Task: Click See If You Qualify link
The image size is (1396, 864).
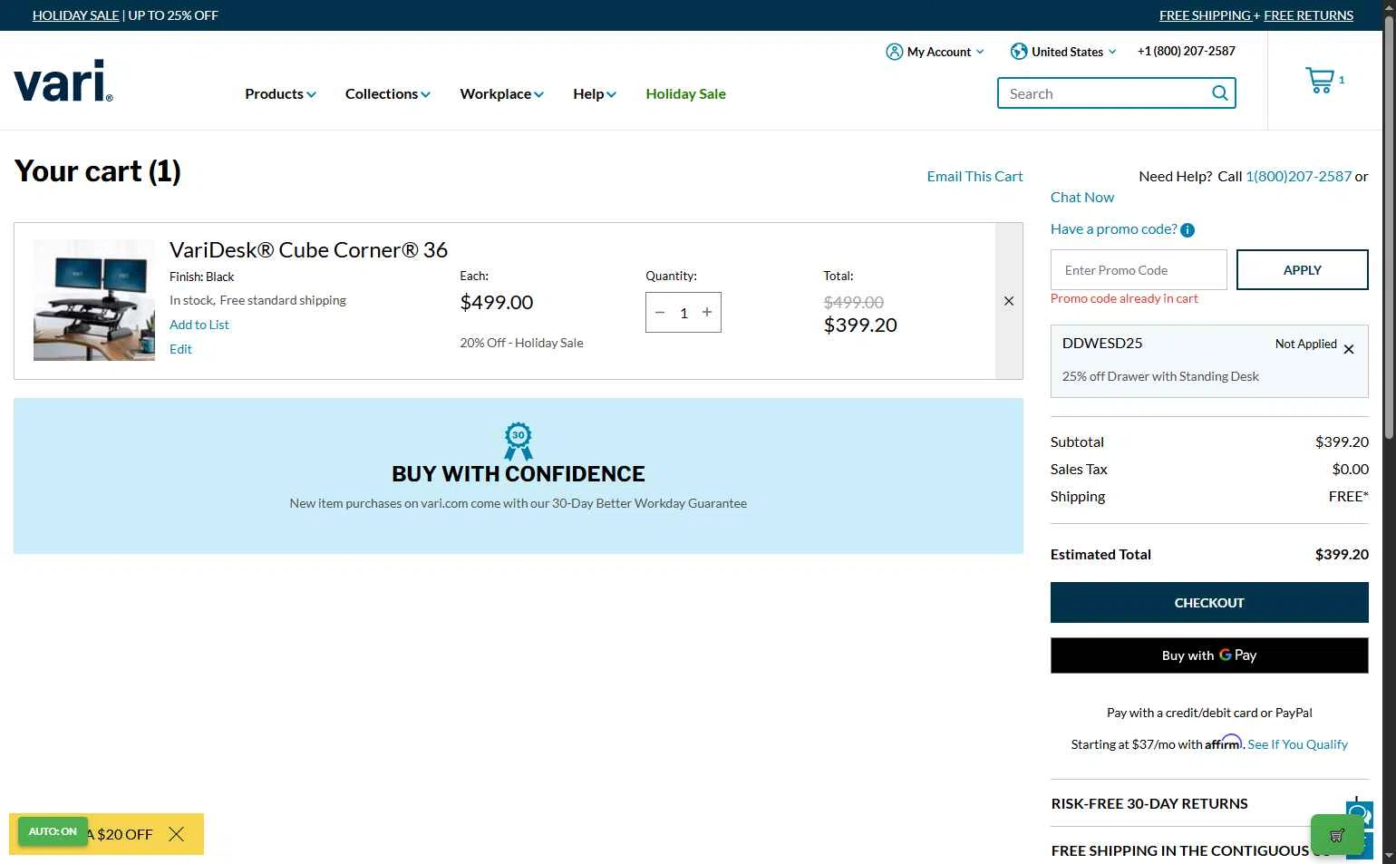Action: (1297, 744)
